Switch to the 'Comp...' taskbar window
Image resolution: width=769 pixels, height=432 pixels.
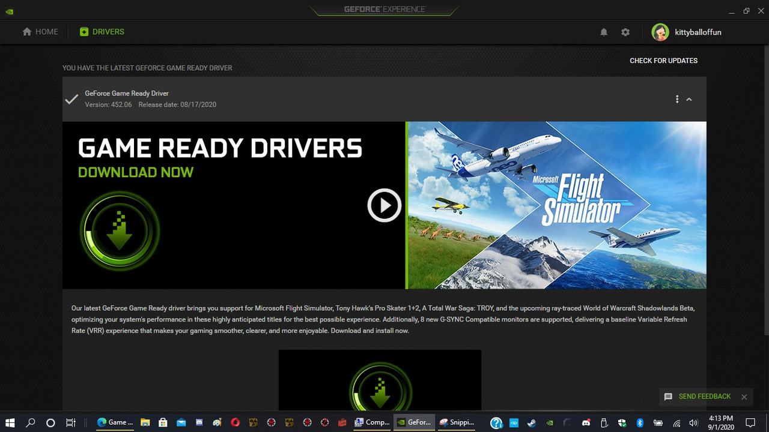(x=372, y=422)
